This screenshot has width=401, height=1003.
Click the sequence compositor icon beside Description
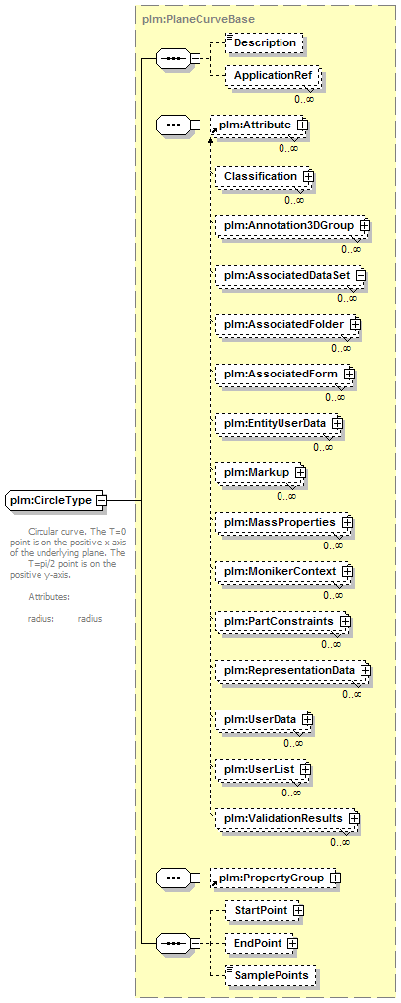click(x=173, y=59)
